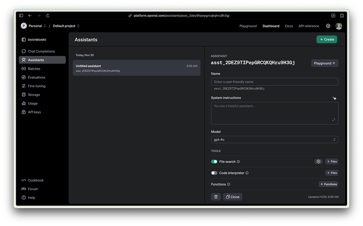
Task: Clone the current assistant
Action: [x=232, y=196]
